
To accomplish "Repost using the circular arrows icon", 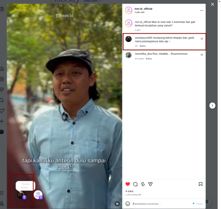I will [143, 184].
